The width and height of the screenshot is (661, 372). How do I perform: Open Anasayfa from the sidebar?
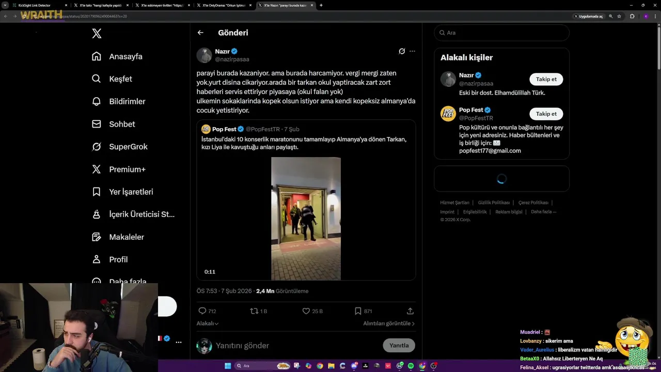117,56
